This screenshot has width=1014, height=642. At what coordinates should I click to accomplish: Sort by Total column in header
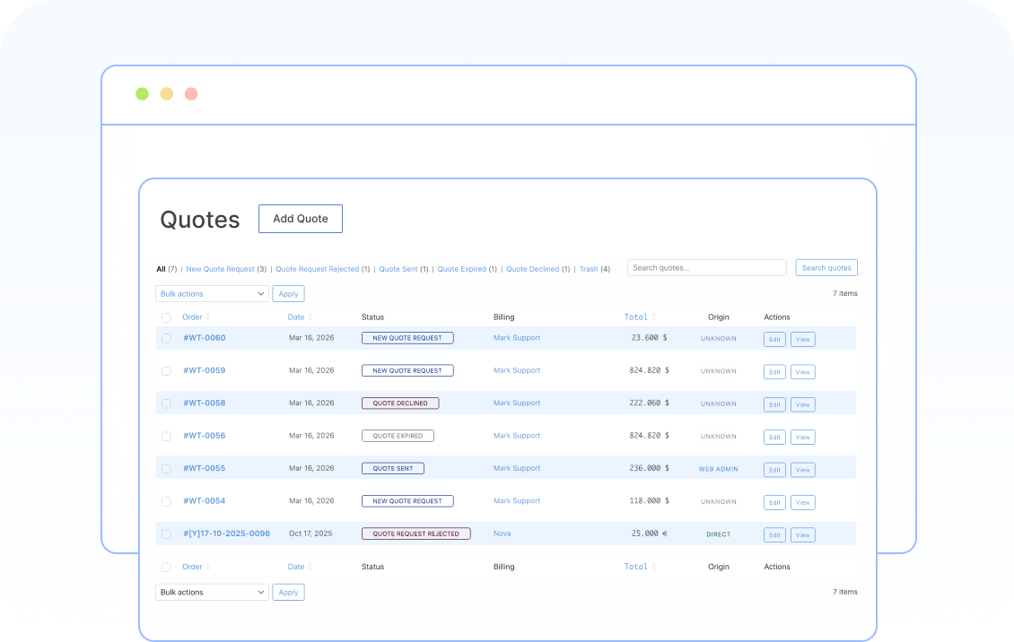coord(640,317)
